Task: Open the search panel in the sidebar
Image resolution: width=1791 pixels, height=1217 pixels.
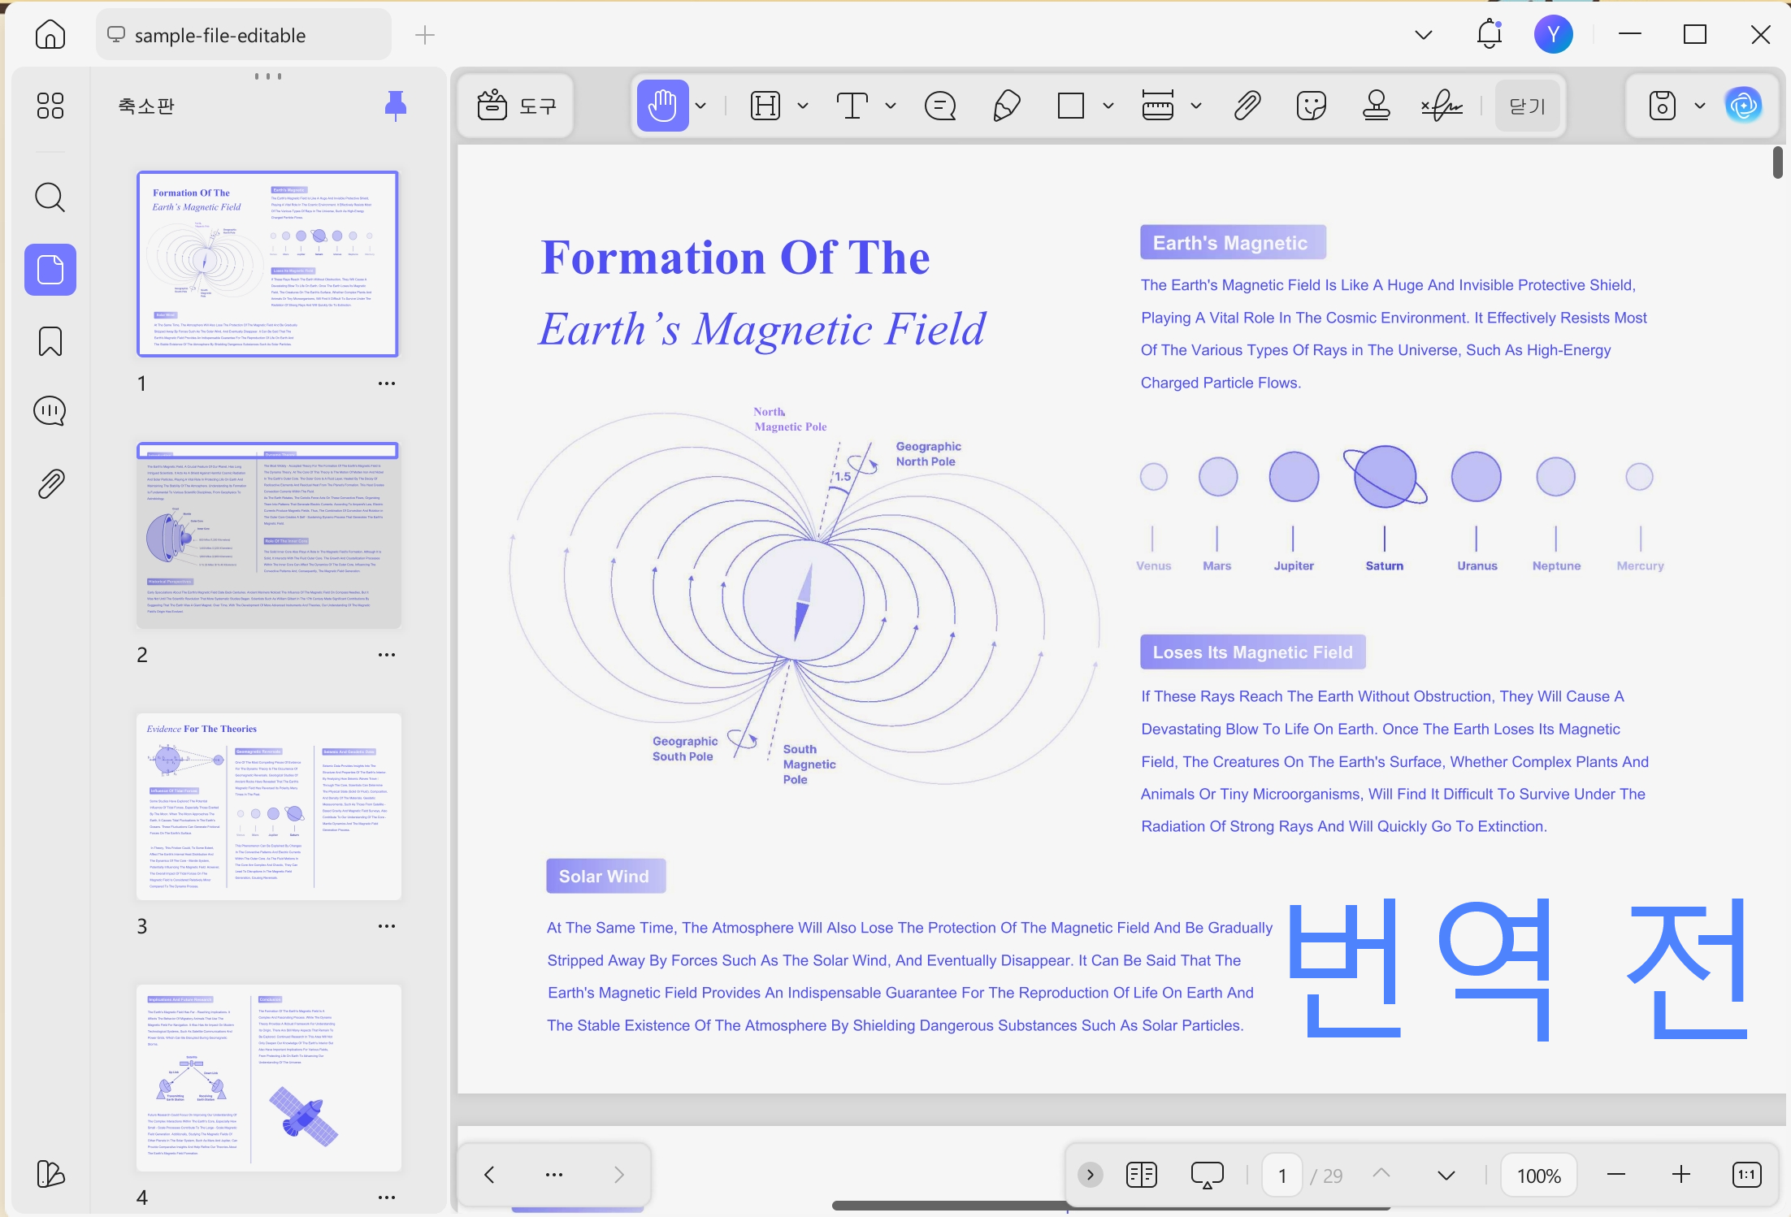Action: coord(50,197)
